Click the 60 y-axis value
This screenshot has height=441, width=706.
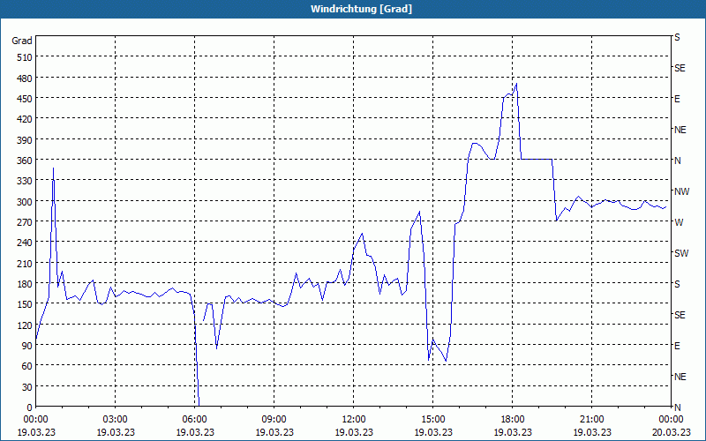[x=27, y=366]
